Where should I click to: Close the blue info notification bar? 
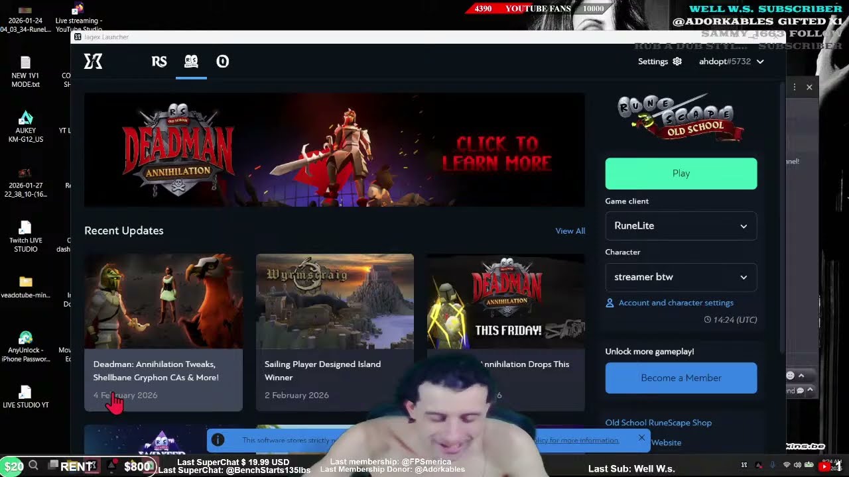pyautogui.click(x=641, y=438)
